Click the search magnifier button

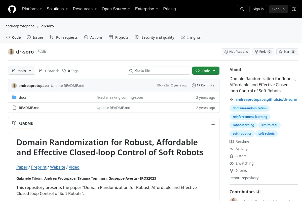point(242,9)
